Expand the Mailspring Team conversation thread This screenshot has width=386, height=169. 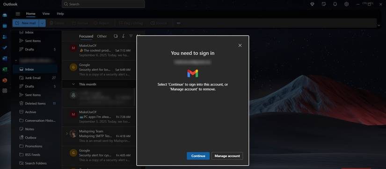66,134
